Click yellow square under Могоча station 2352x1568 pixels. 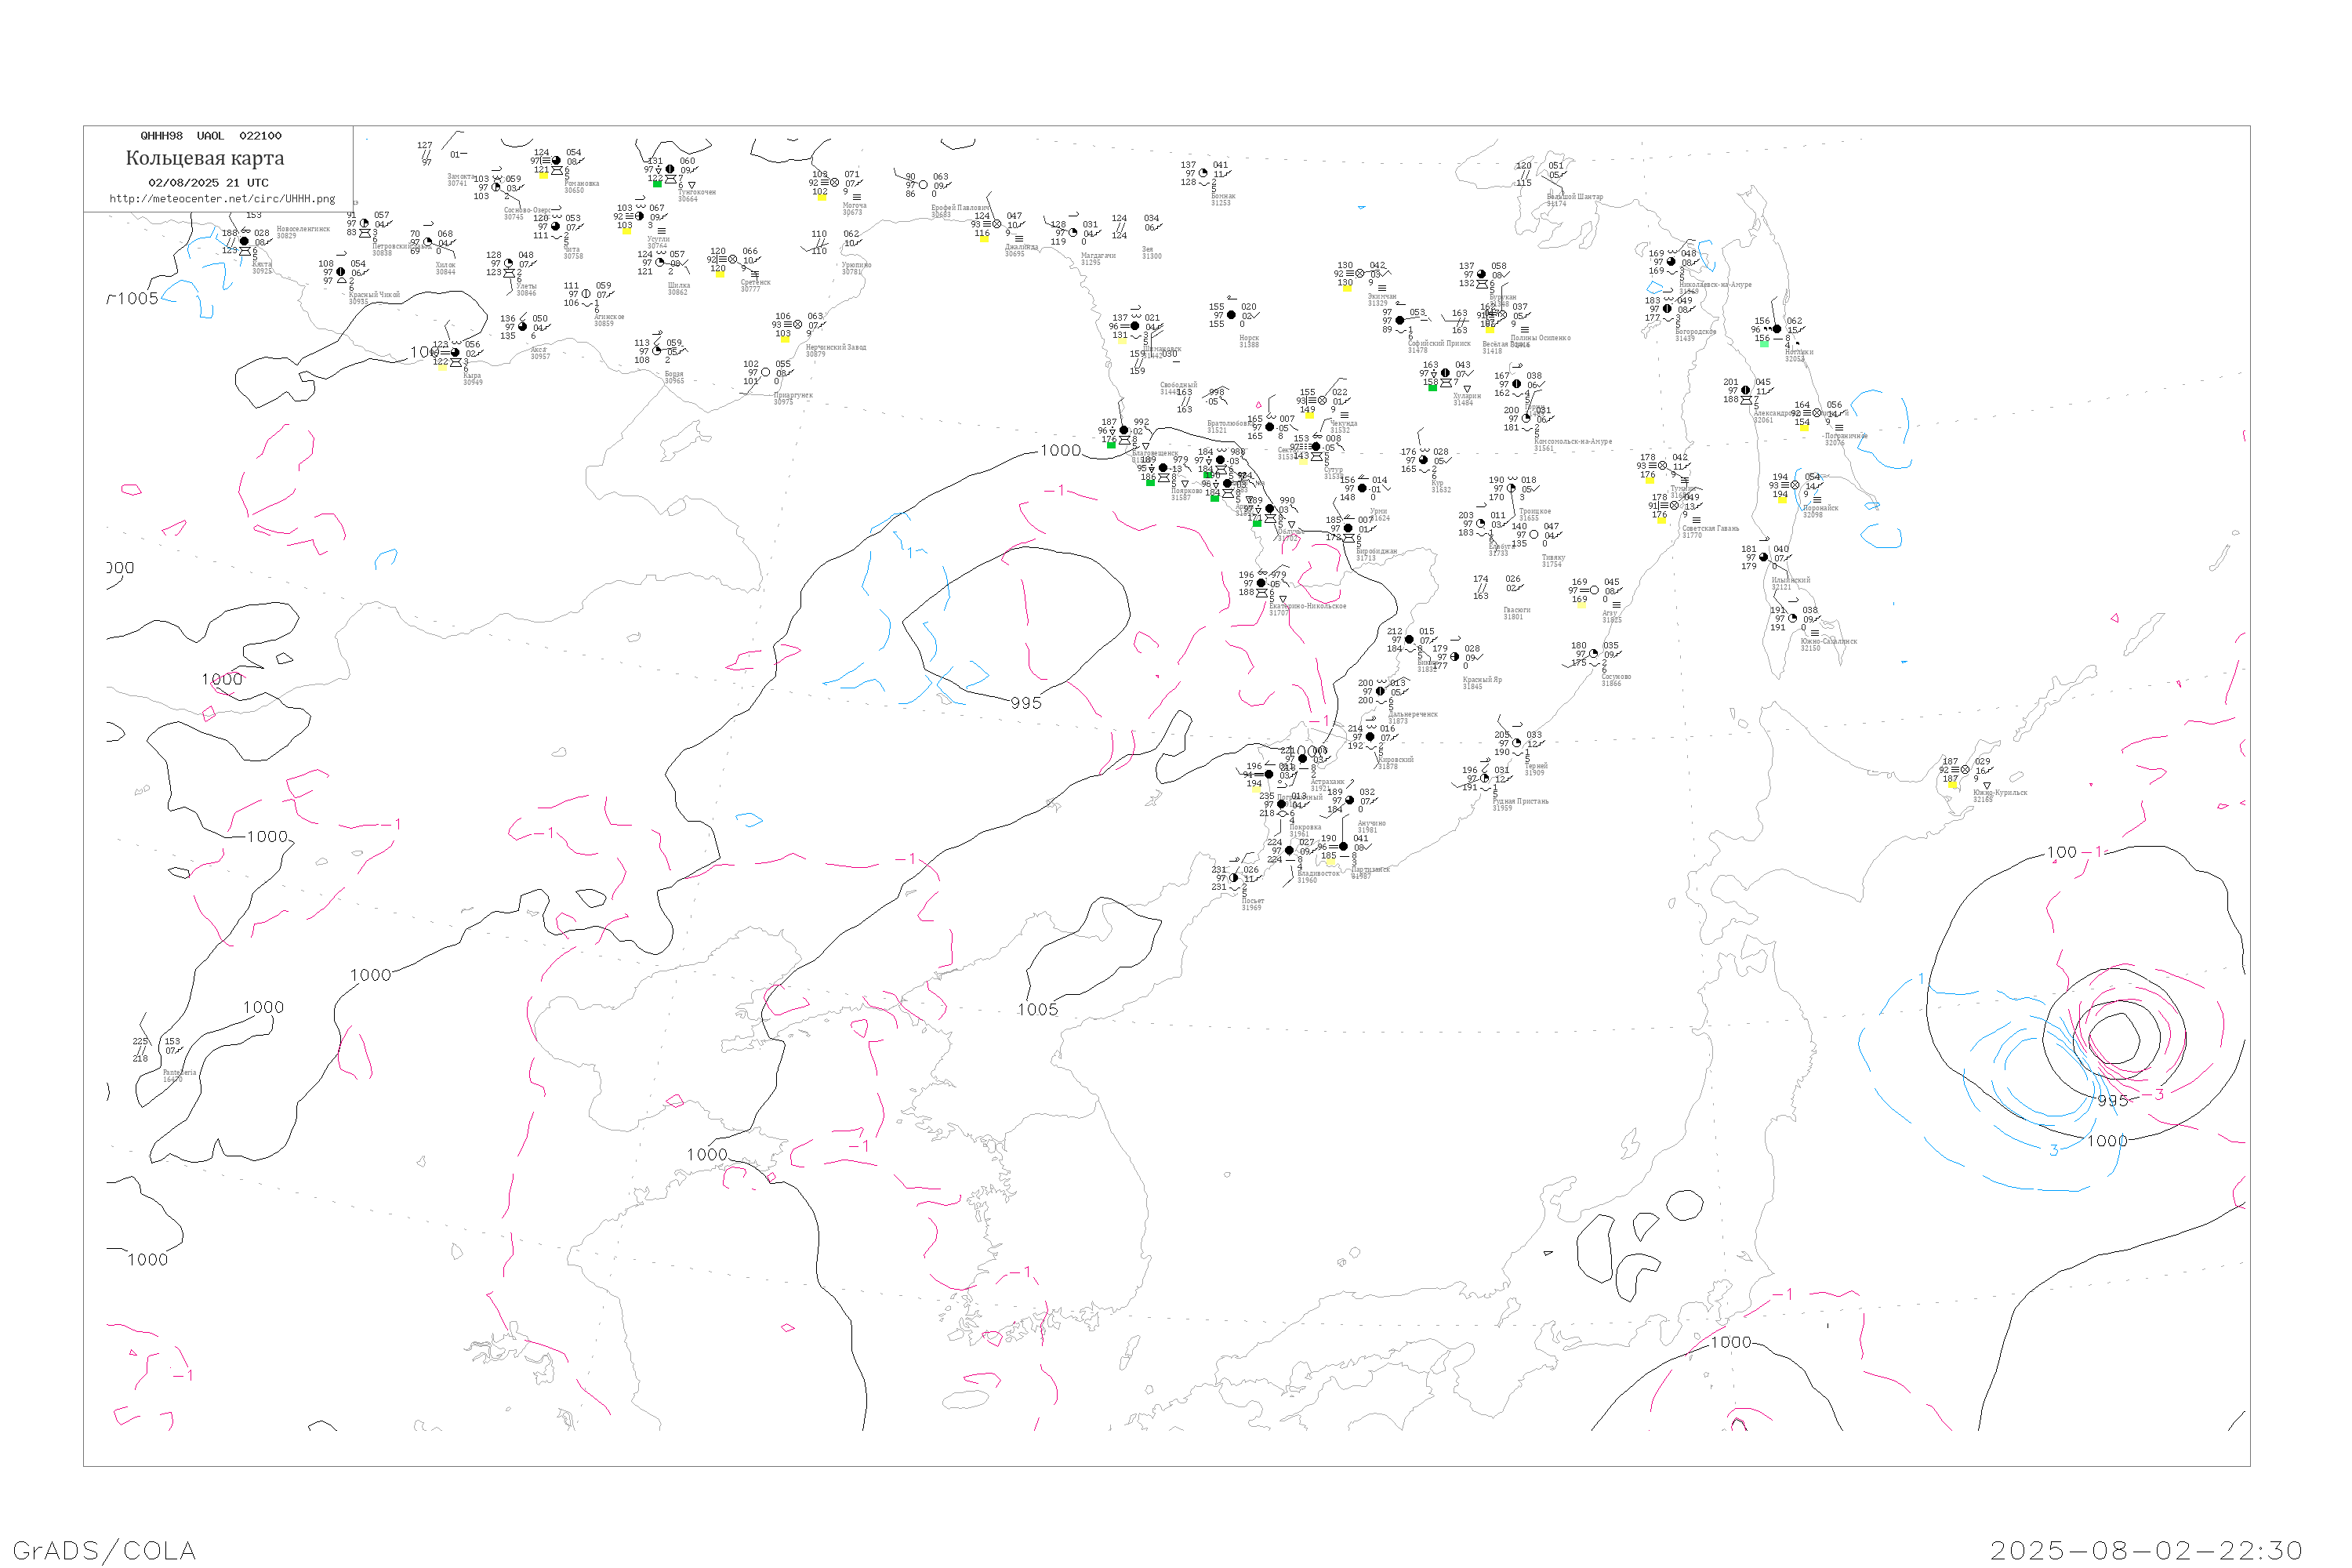(821, 197)
